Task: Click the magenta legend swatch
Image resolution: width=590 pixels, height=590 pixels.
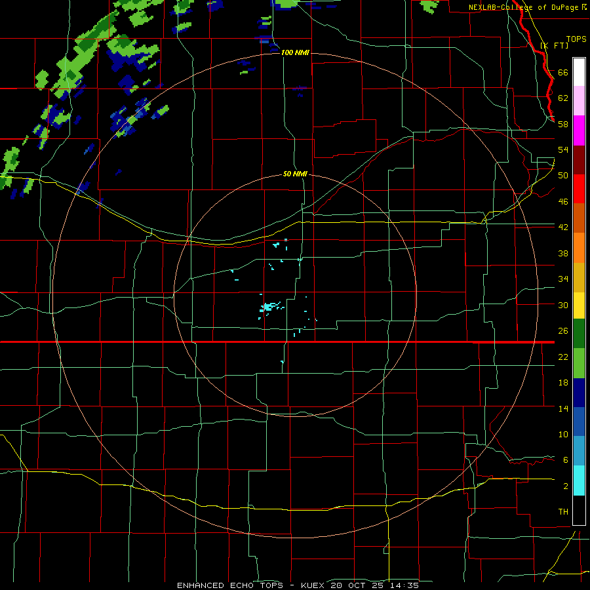Action: (x=579, y=130)
